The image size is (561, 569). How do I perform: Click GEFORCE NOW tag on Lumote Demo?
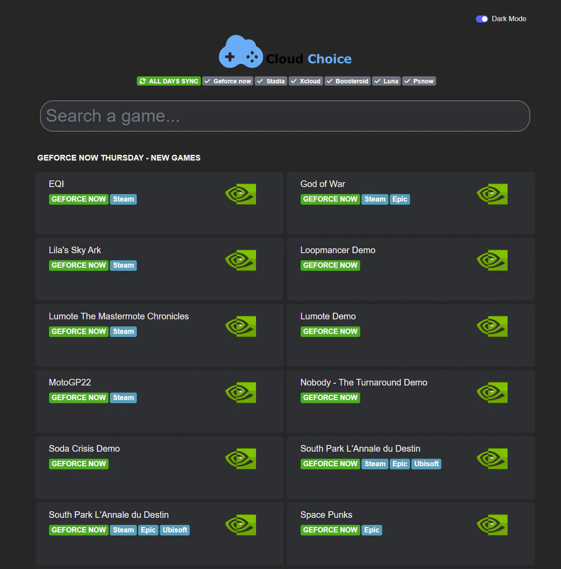pyautogui.click(x=330, y=332)
